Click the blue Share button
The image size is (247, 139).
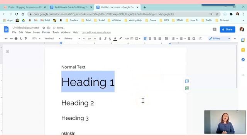point(227,29)
